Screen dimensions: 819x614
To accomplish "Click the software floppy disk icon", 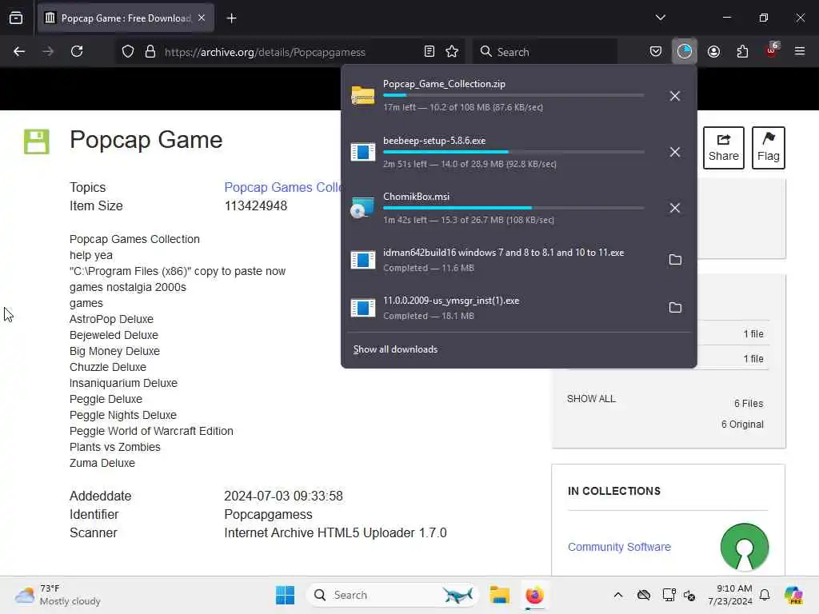I will (x=37, y=142).
